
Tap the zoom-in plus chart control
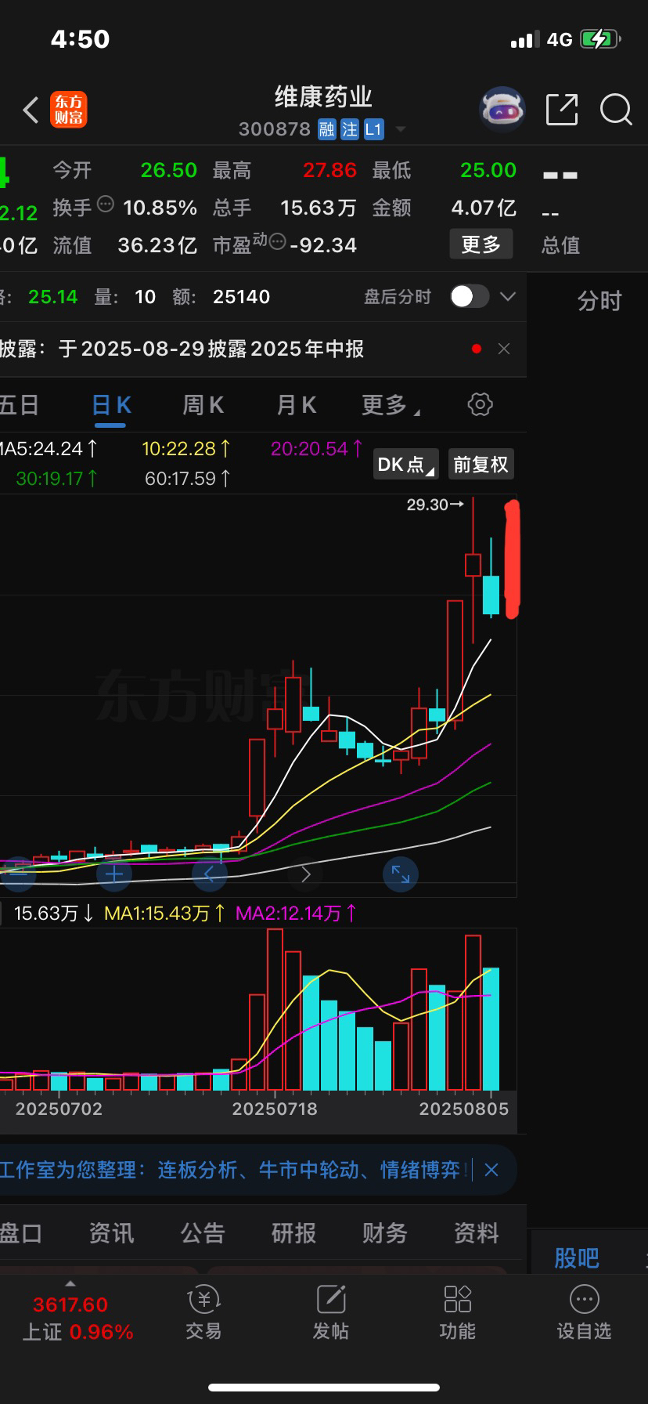(114, 874)
